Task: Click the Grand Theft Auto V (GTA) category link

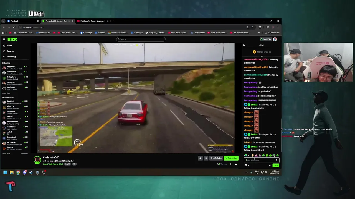Action: pos(53,164)
